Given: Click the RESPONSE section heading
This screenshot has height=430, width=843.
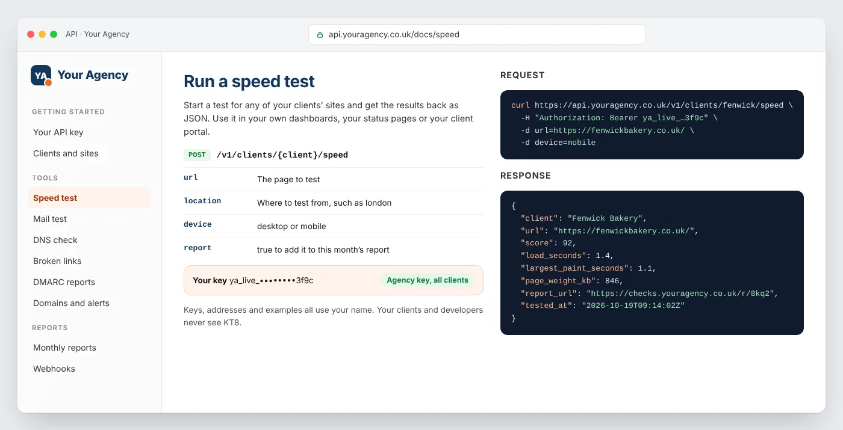Looking at the screenshot, I should 526,176.
